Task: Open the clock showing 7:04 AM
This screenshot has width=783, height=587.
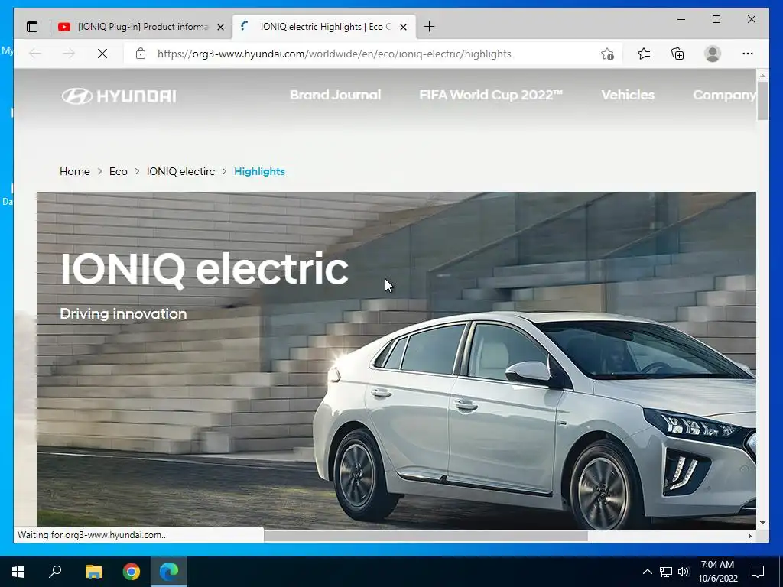Action: click(717, 572)
